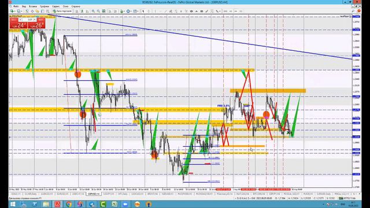This screenshot has height=208, width=370.
Task: Open the Windows Start button
Action: click(x=13, y=204)
